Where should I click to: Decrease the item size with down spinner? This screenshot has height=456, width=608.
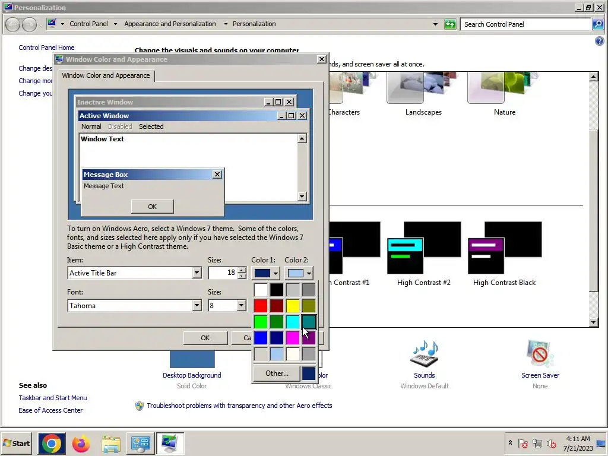point(242,275)
